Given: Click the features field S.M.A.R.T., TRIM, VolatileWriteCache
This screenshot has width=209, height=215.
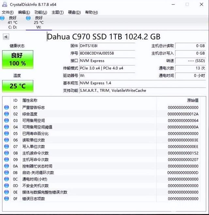Looking at the screenshot, I should (x=143, y=91).
